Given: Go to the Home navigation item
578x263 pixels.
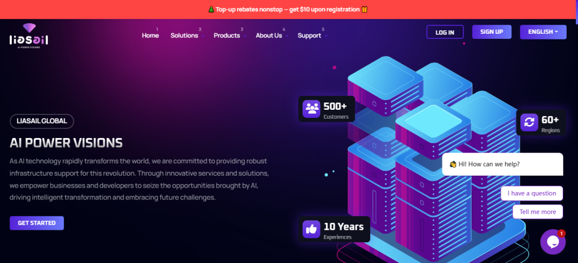Looking at the screenshot, I should [150, 35].
